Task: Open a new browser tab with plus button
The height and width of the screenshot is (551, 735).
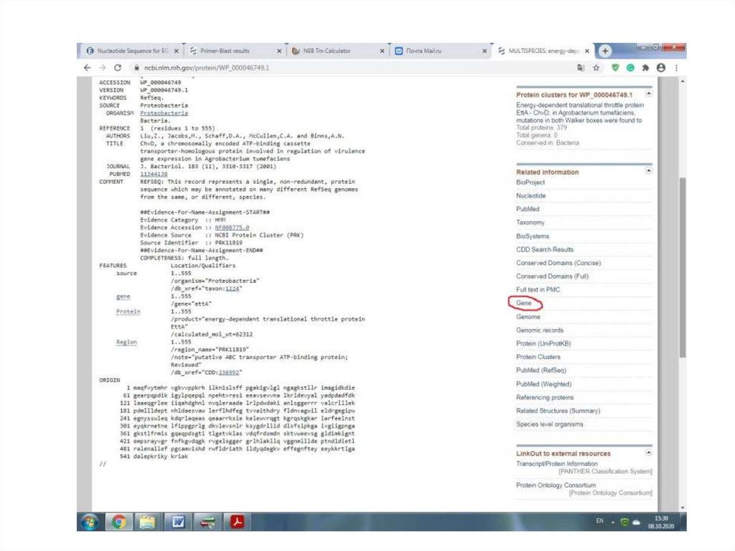Action: (x=605, y=50)
